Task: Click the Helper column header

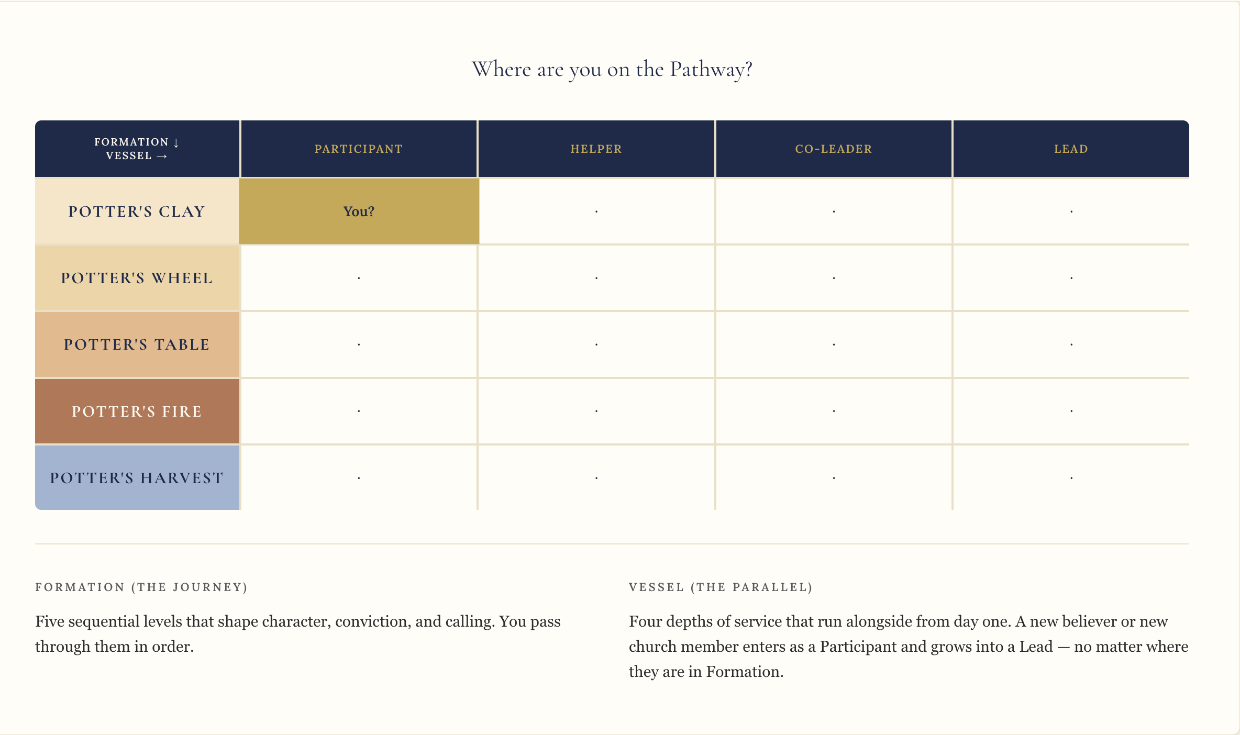Action: coord(596,149)
